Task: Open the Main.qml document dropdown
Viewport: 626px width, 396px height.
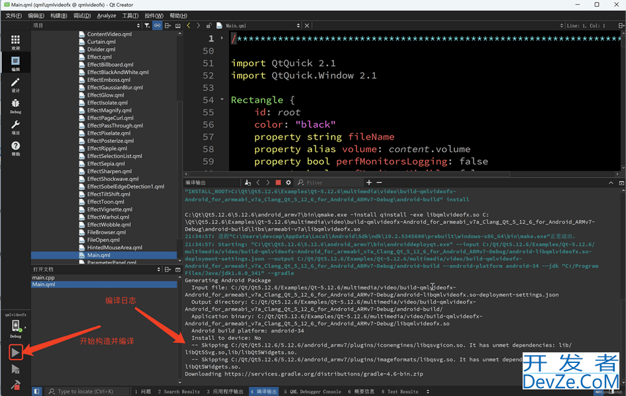Action: pos(259,26)
